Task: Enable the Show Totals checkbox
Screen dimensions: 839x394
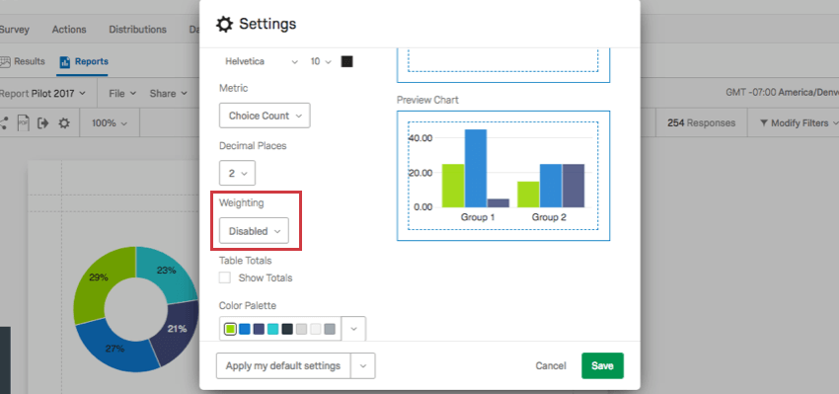Action: pos(225,277)
